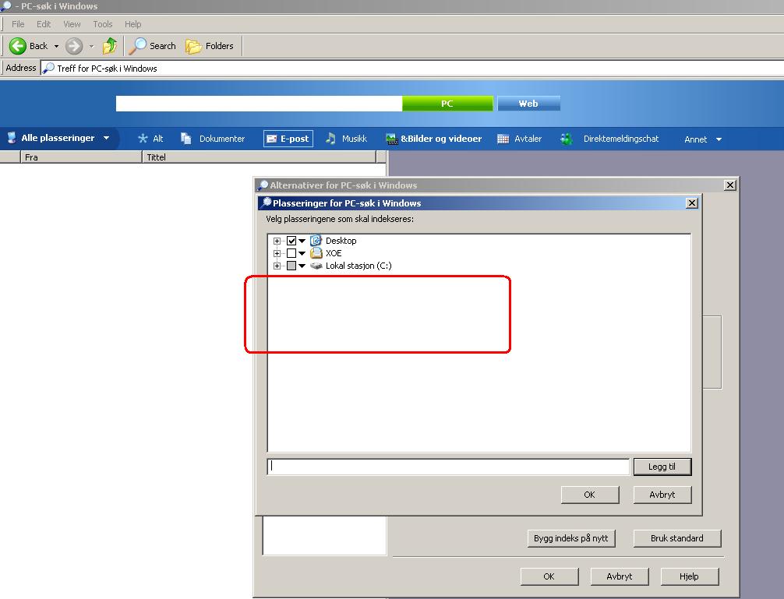This screenshot has height=599, width=784.
Task: Sort by the Tittel column header
Action: (259, 157)
